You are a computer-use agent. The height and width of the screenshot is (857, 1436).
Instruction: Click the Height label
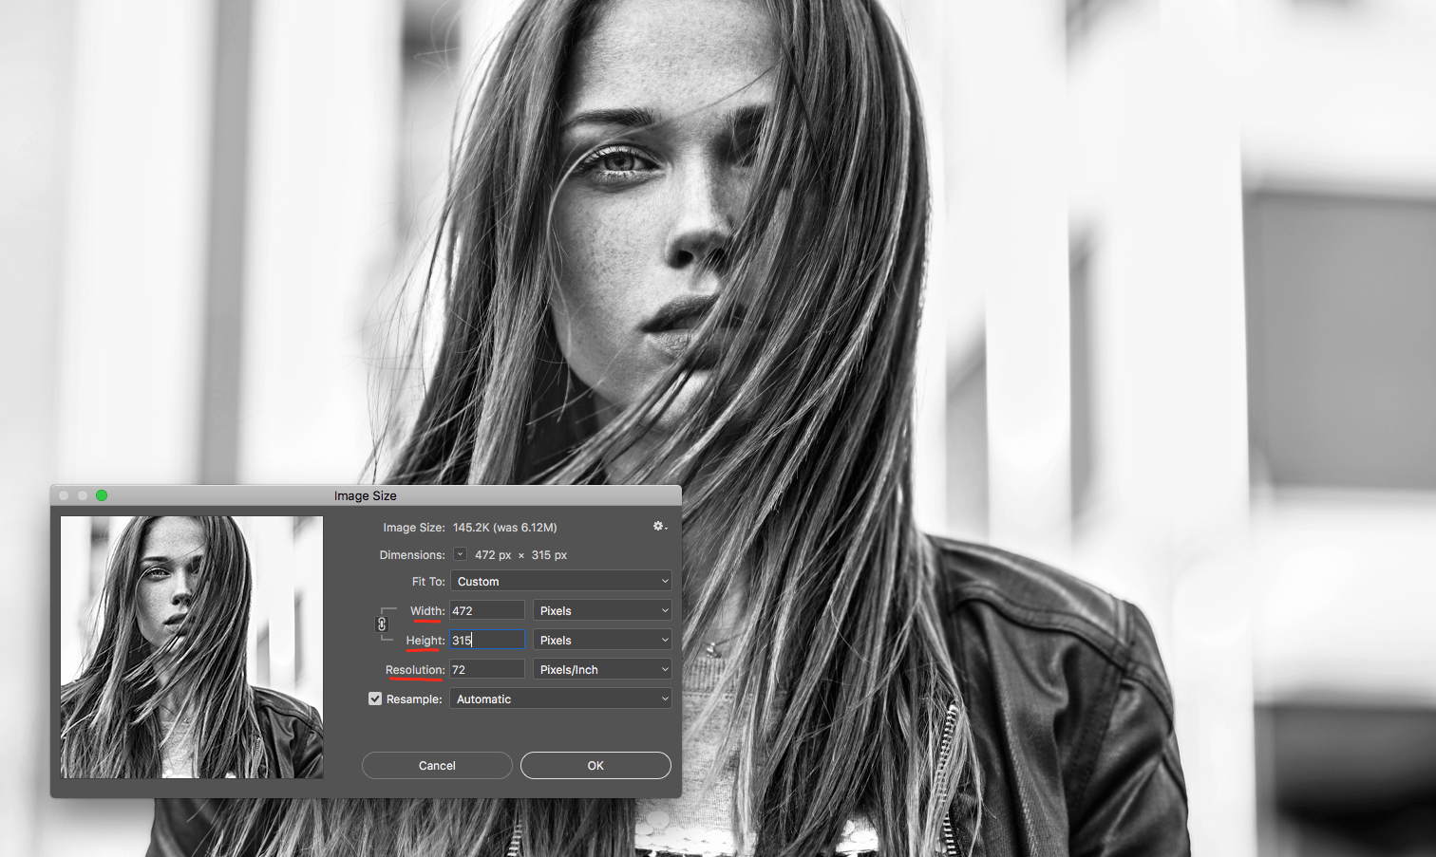click(x=425, y=640)
